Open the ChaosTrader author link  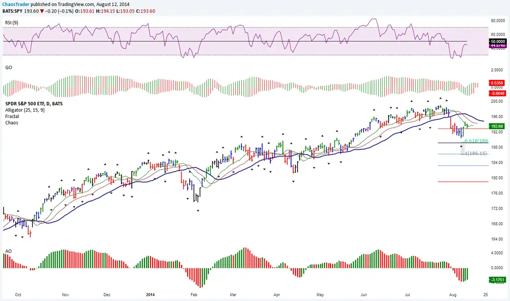[x=16, y=4]
